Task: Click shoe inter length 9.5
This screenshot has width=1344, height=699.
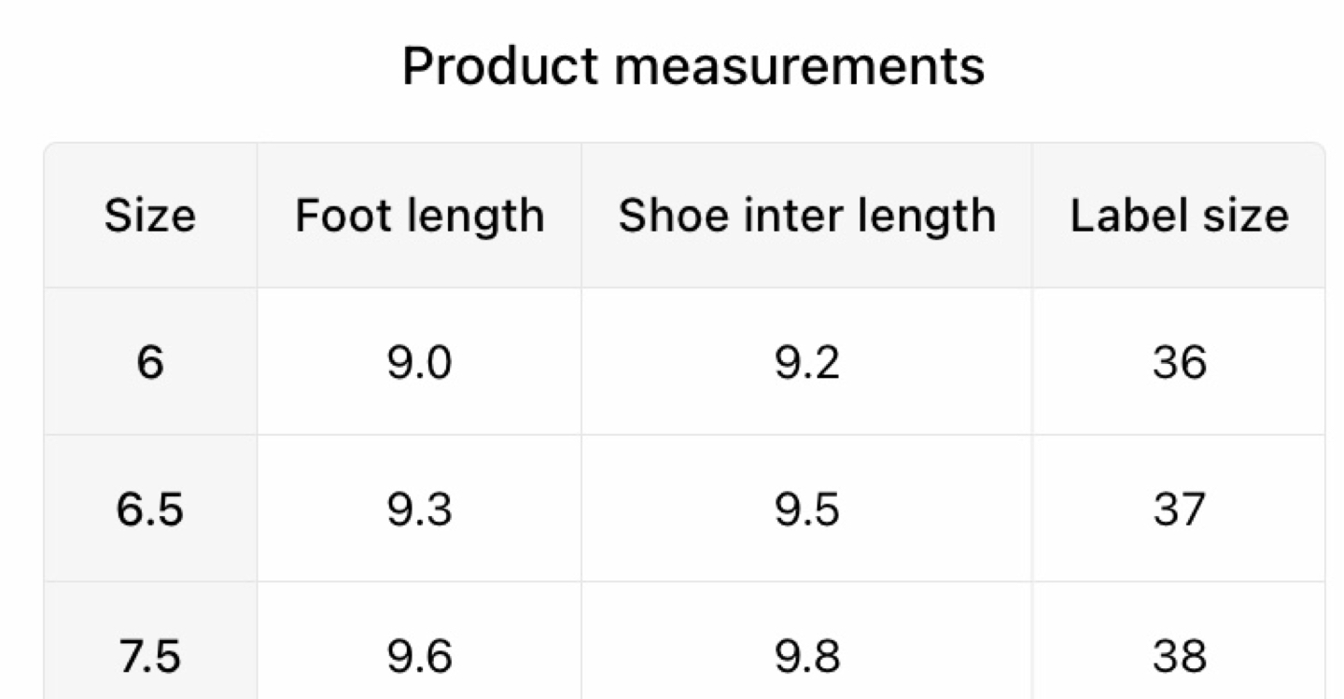Action: (x=806, y=510)
